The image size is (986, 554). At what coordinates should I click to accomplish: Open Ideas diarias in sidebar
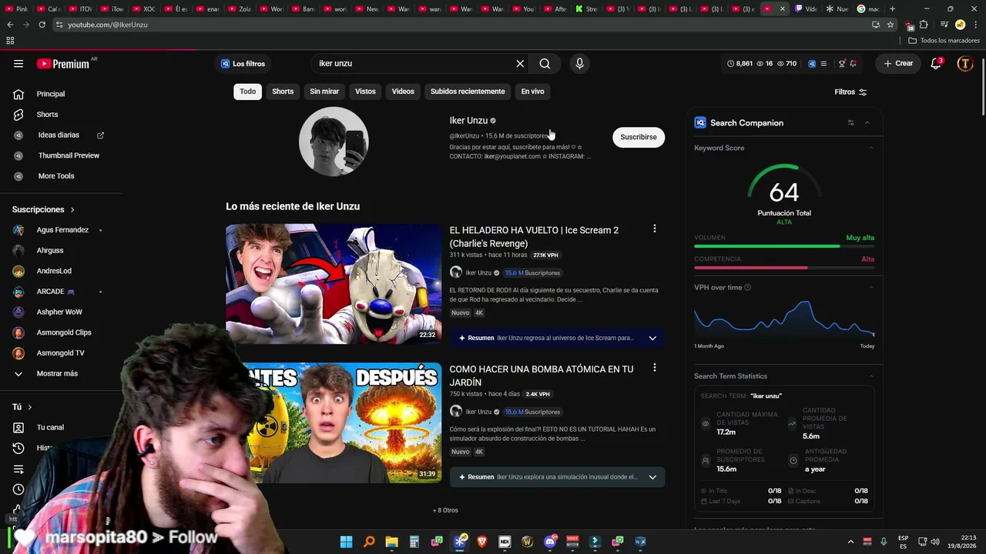(59, 135)
